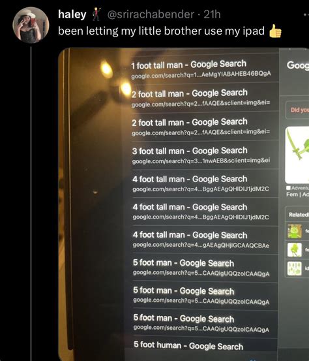Click the Did you mean suggestion box
309x361 pixels.
tap(297, 110)
